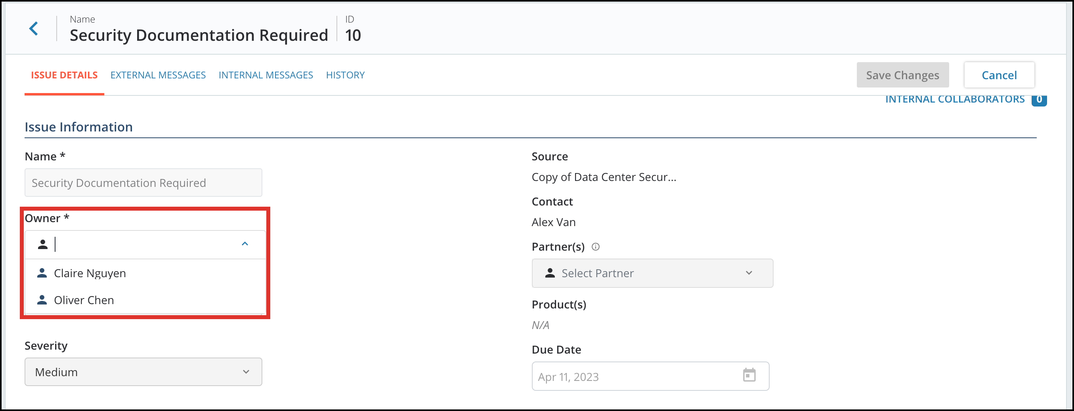
Task: Click the person icon in Owner field
Action: click(x=42, y=244)
